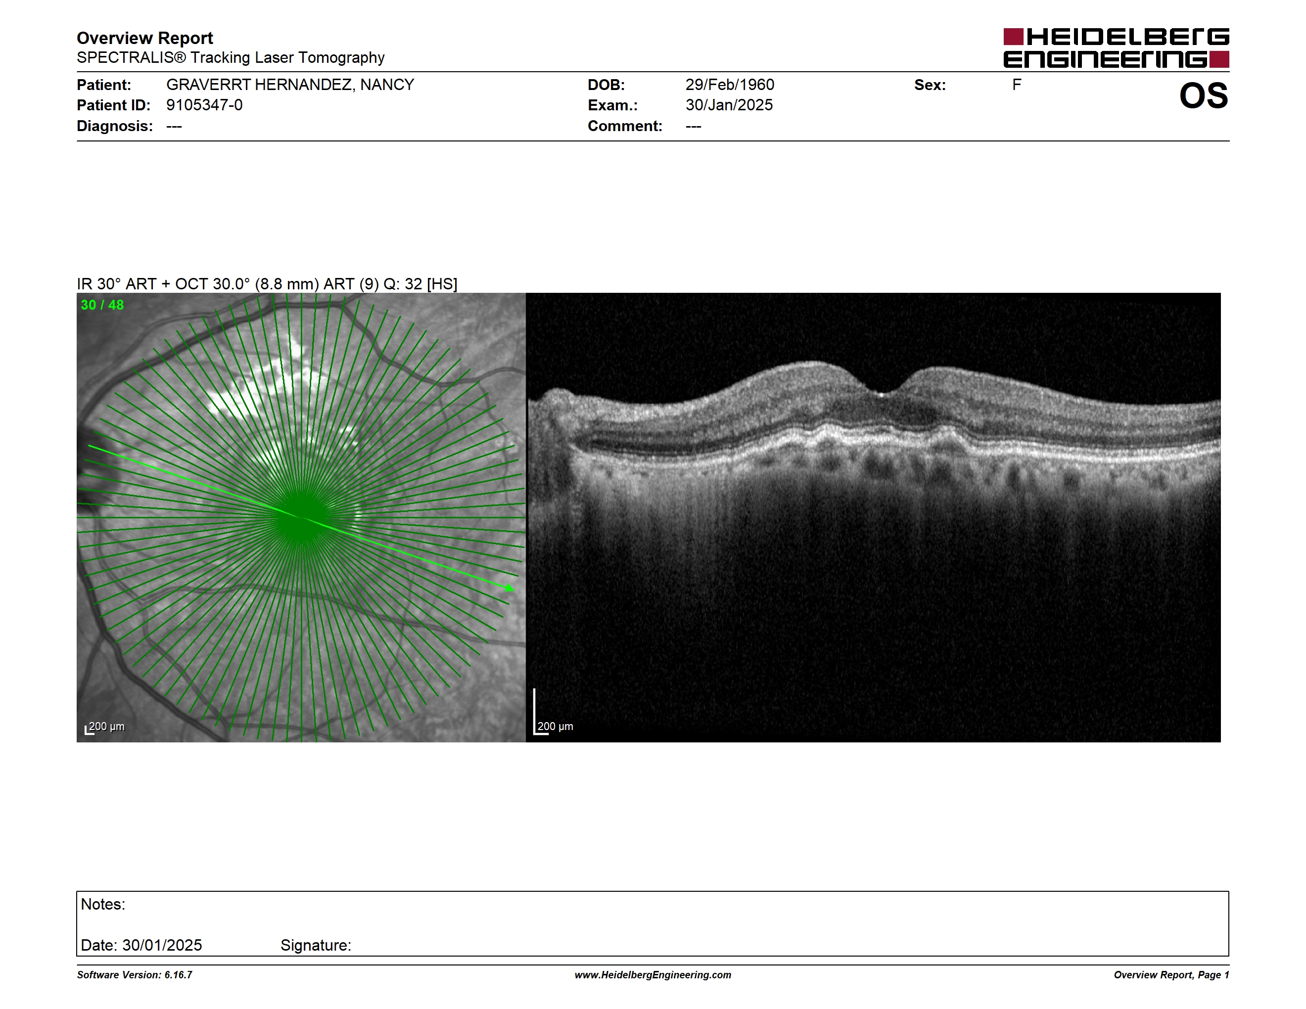Viewport: 1306px width, 1009px height.
Task: Select the Overview Report title
Action: coord(145,38)
